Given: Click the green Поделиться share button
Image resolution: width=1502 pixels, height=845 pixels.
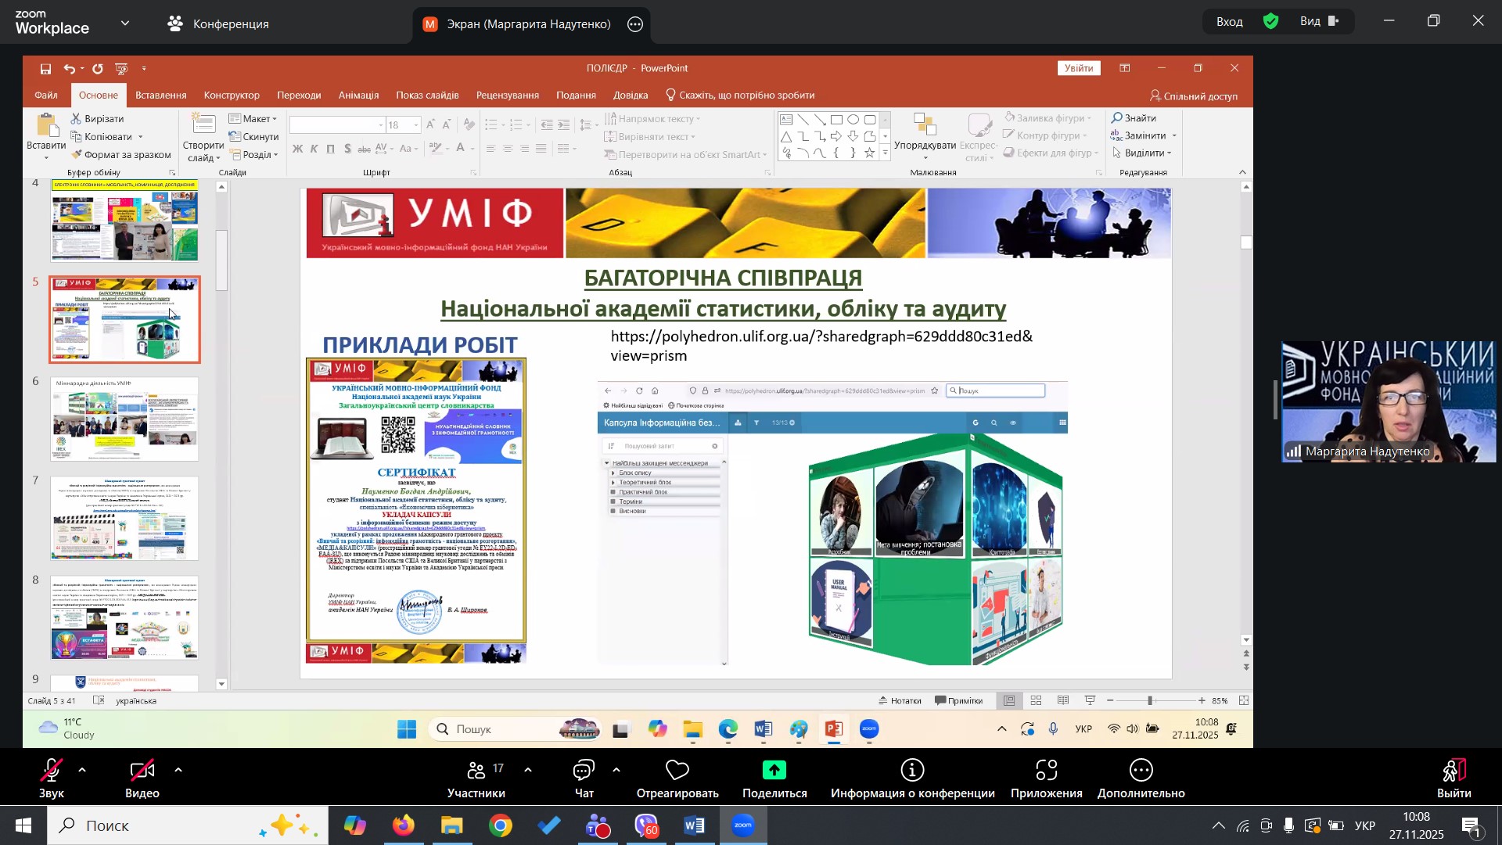Looking at the screenshot, I should coord(774,771).
